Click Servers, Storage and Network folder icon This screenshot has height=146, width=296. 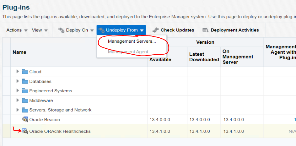(x=25, y=110)
